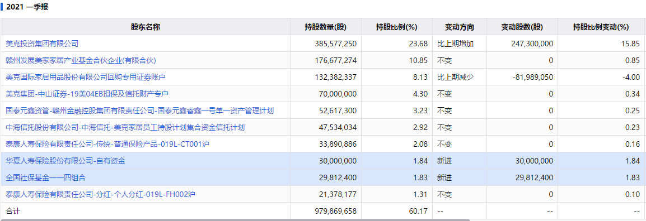The height and width of the screenshot is (221, 646).
Task: Select the share count 33,890,886
Action: tap(338, 144)
